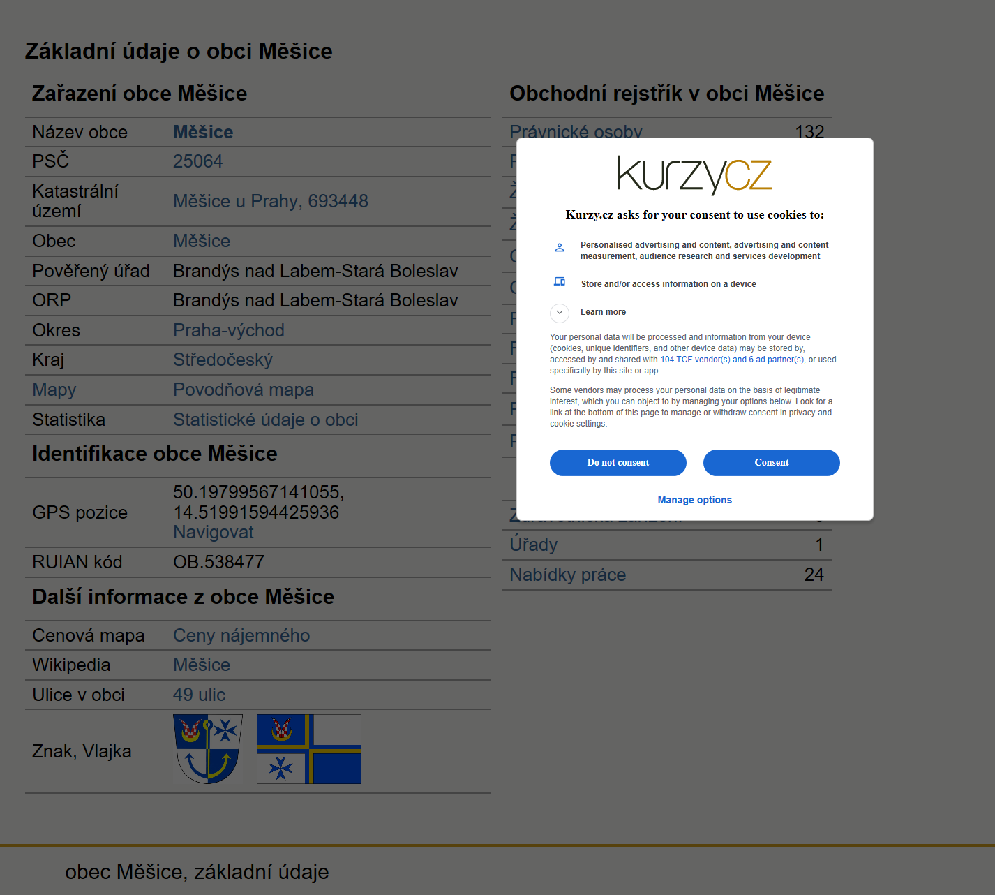Open Praha-východ district link
The width and height of the screenshot is (995, 895).
pyautogui.click(x=229, y=330)
